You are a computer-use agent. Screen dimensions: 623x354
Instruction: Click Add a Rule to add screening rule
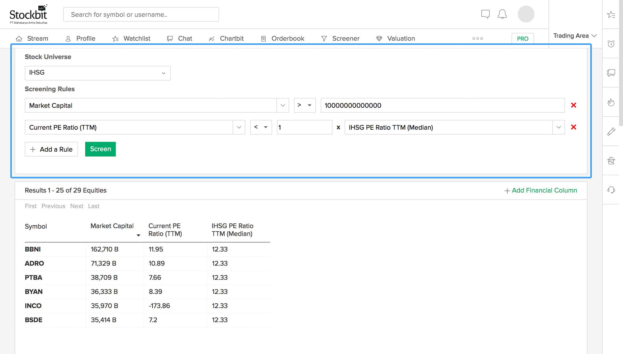tap(51, 149)
